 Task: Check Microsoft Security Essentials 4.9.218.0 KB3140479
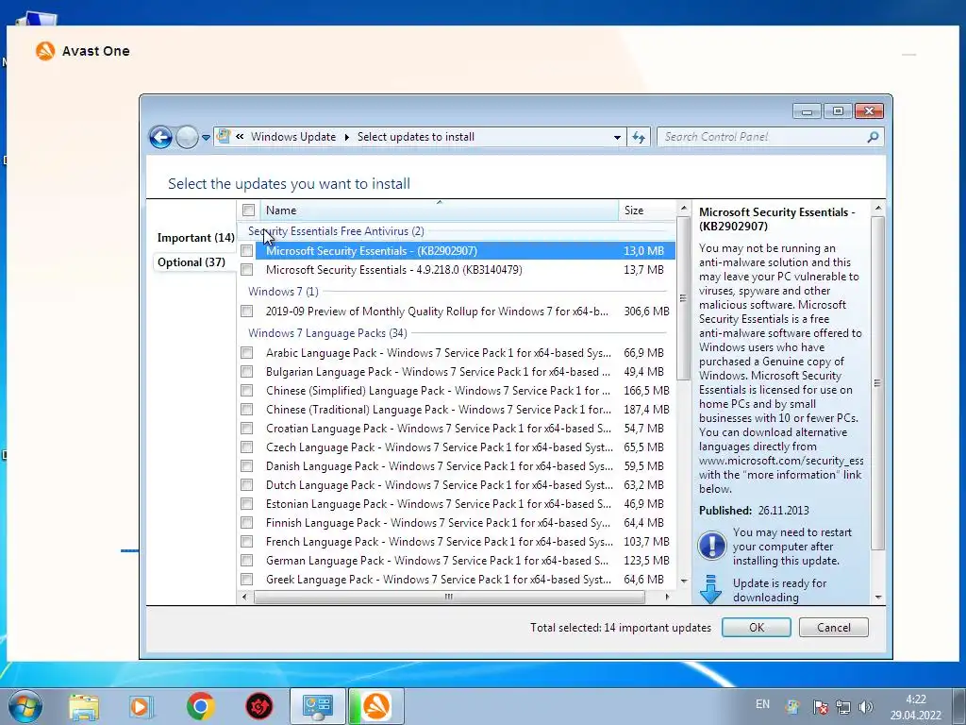click(x=247, y=270)
